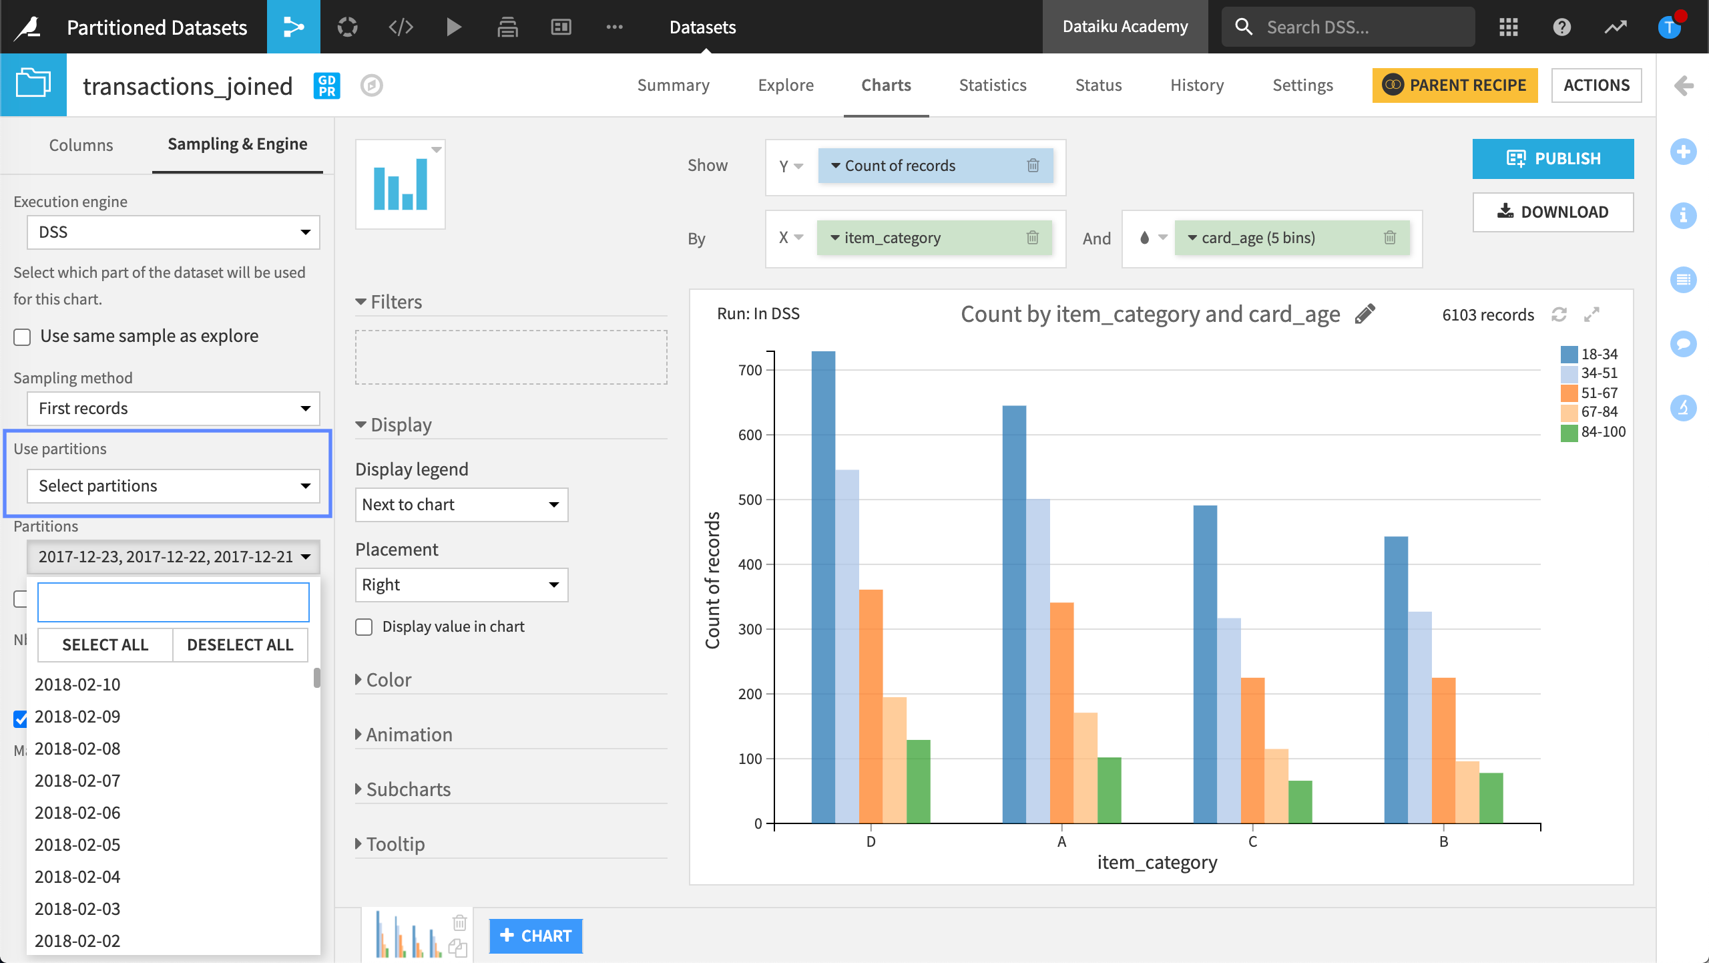Switch to the Explore tab
Image resolution: width=1709 pixels, height=963 pixels.
785,85
